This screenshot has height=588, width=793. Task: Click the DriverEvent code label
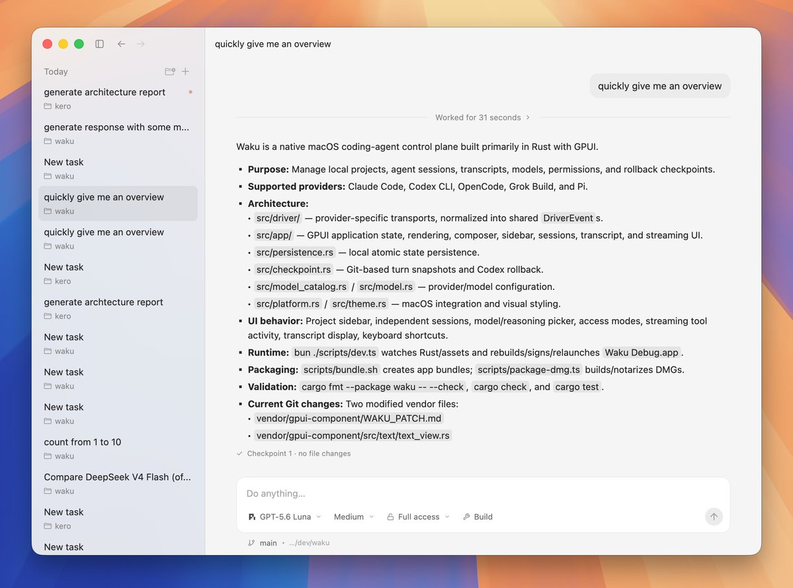coord(568,218)
